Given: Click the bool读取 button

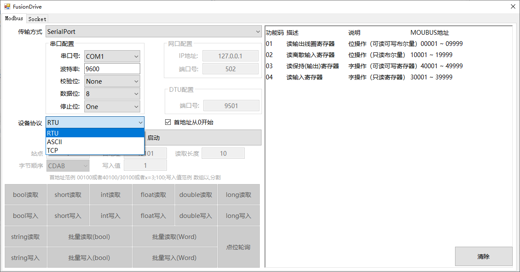Looking at the screenshot, I should [x=26, y=194].
